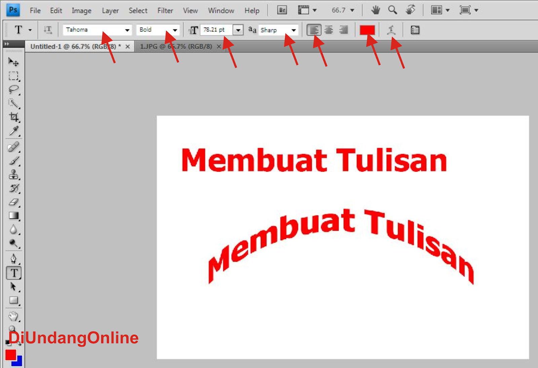The image size is (538, 368).
Task: Select the Move tool
Action: pyautogui.click(x=13, y=62)
